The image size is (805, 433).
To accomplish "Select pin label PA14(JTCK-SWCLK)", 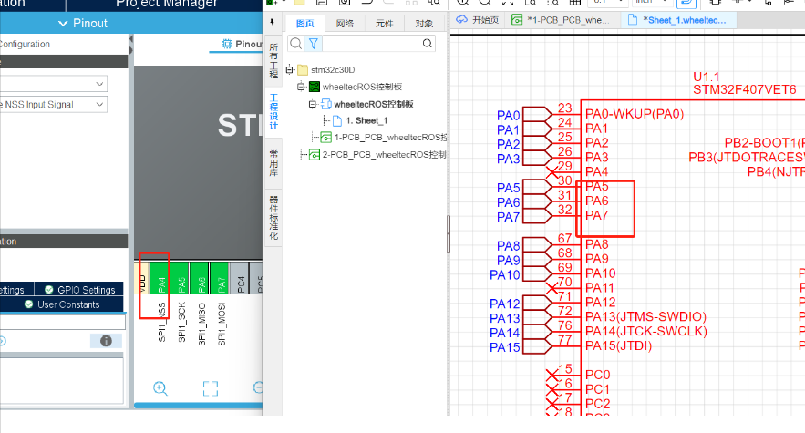I will [x=646, y=331].
